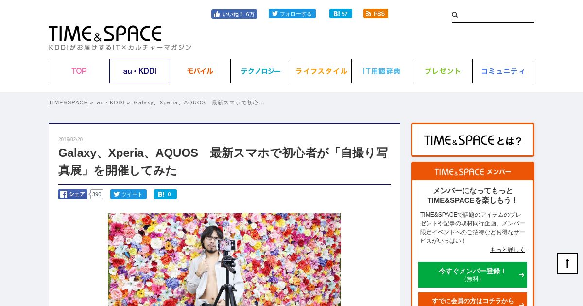583x306 pixels.
Task: Click the article title heading
Action: tap(223, 162)
